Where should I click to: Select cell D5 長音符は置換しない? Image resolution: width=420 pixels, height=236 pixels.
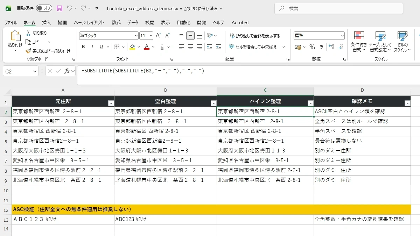point(362,141)
